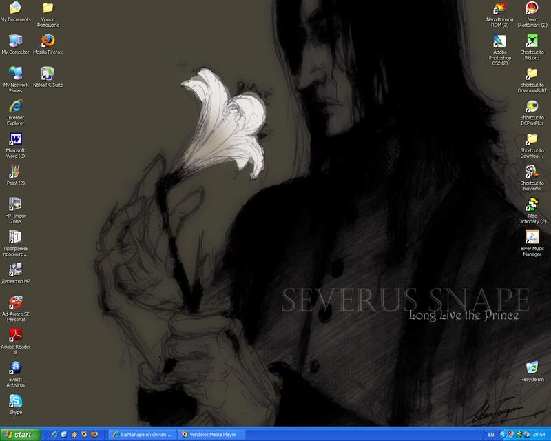Launch Nokia PC Suite shortcut
The width and height of the screenshot is (551, 441).
pos(48,77)
